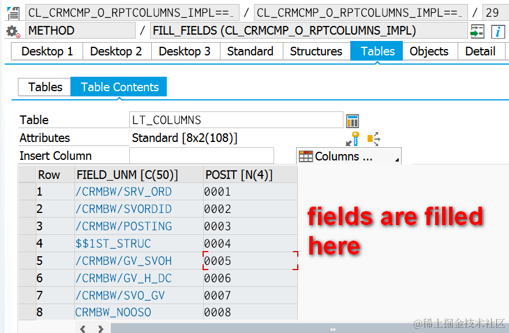Select the top-level Tables tab
Screen dimensions: 509x333
(376, 51)
